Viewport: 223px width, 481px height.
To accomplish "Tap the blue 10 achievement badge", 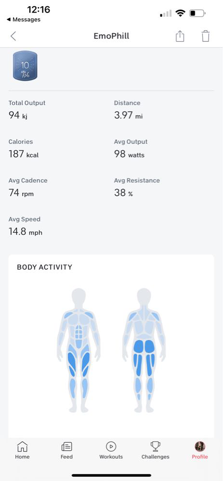I will click(25, 66).
